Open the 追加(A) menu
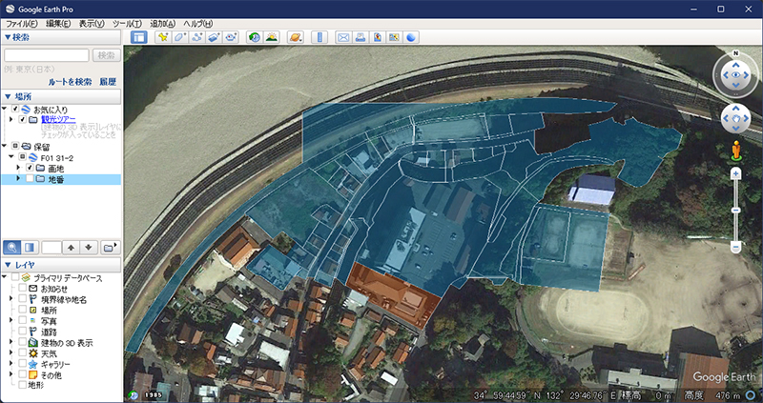 (162, 23)
